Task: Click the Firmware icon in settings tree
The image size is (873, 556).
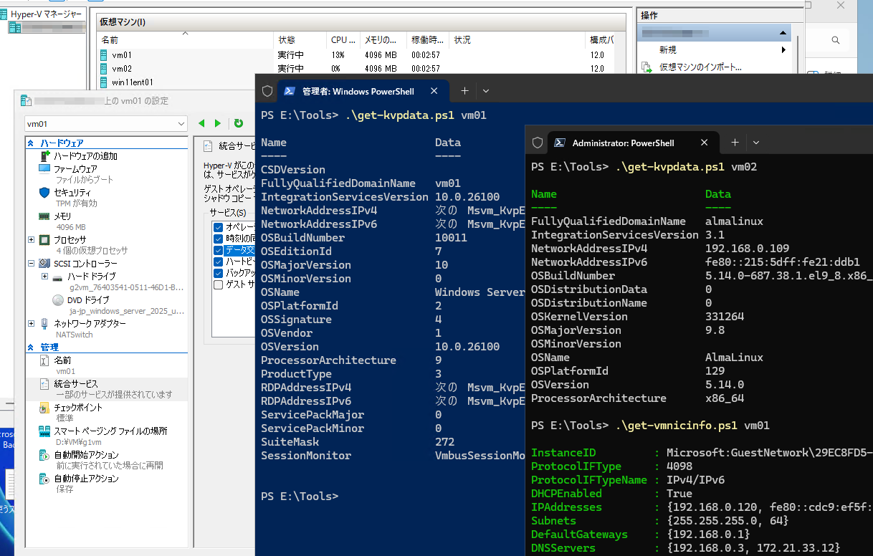Action: [x=44, y=169]
